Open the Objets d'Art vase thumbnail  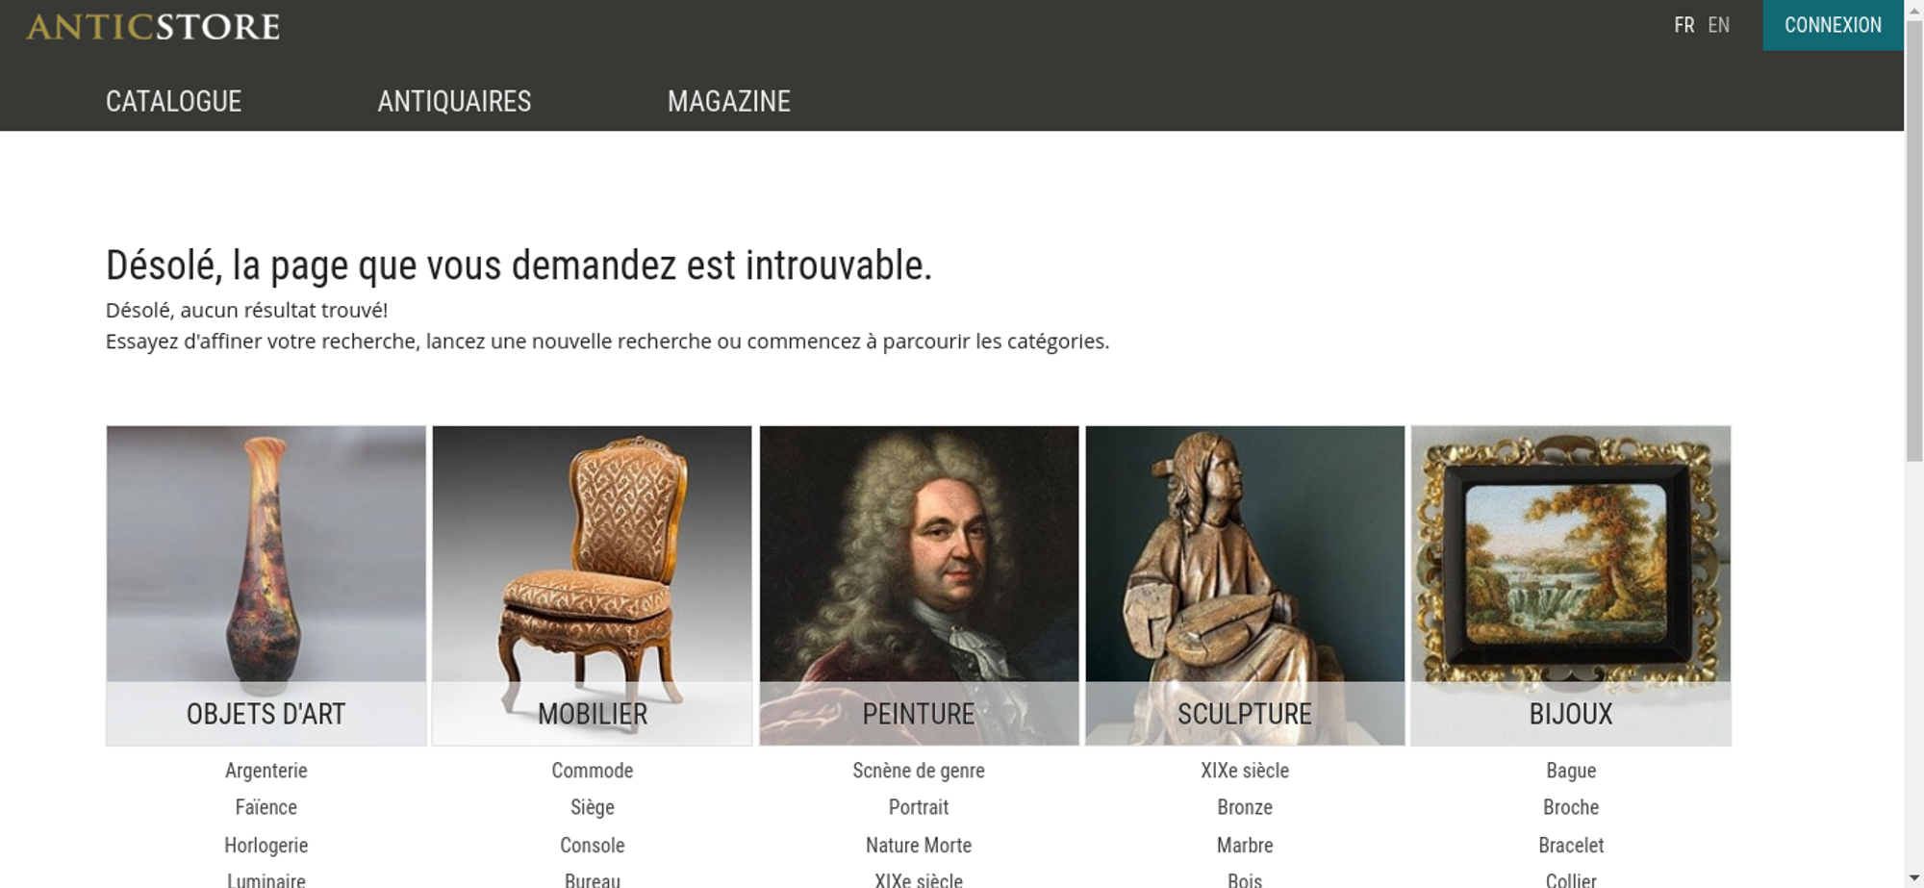[266, 585]
